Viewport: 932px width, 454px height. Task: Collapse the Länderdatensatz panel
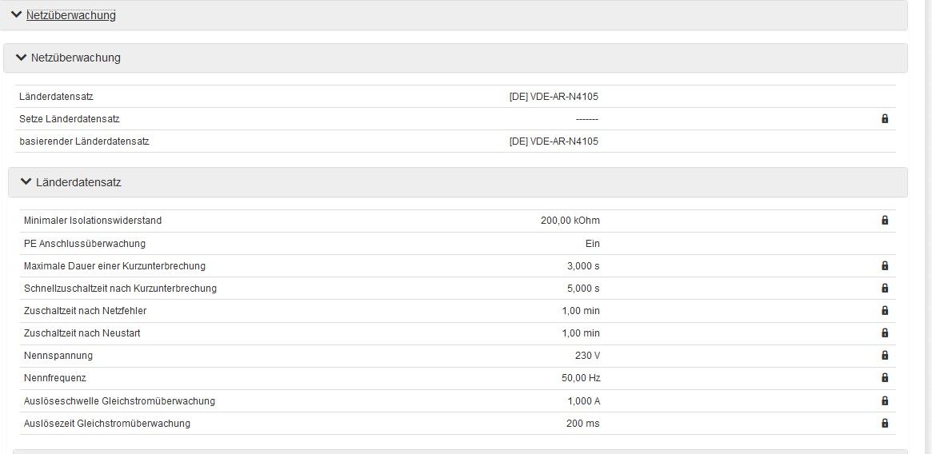coord(26,182)
